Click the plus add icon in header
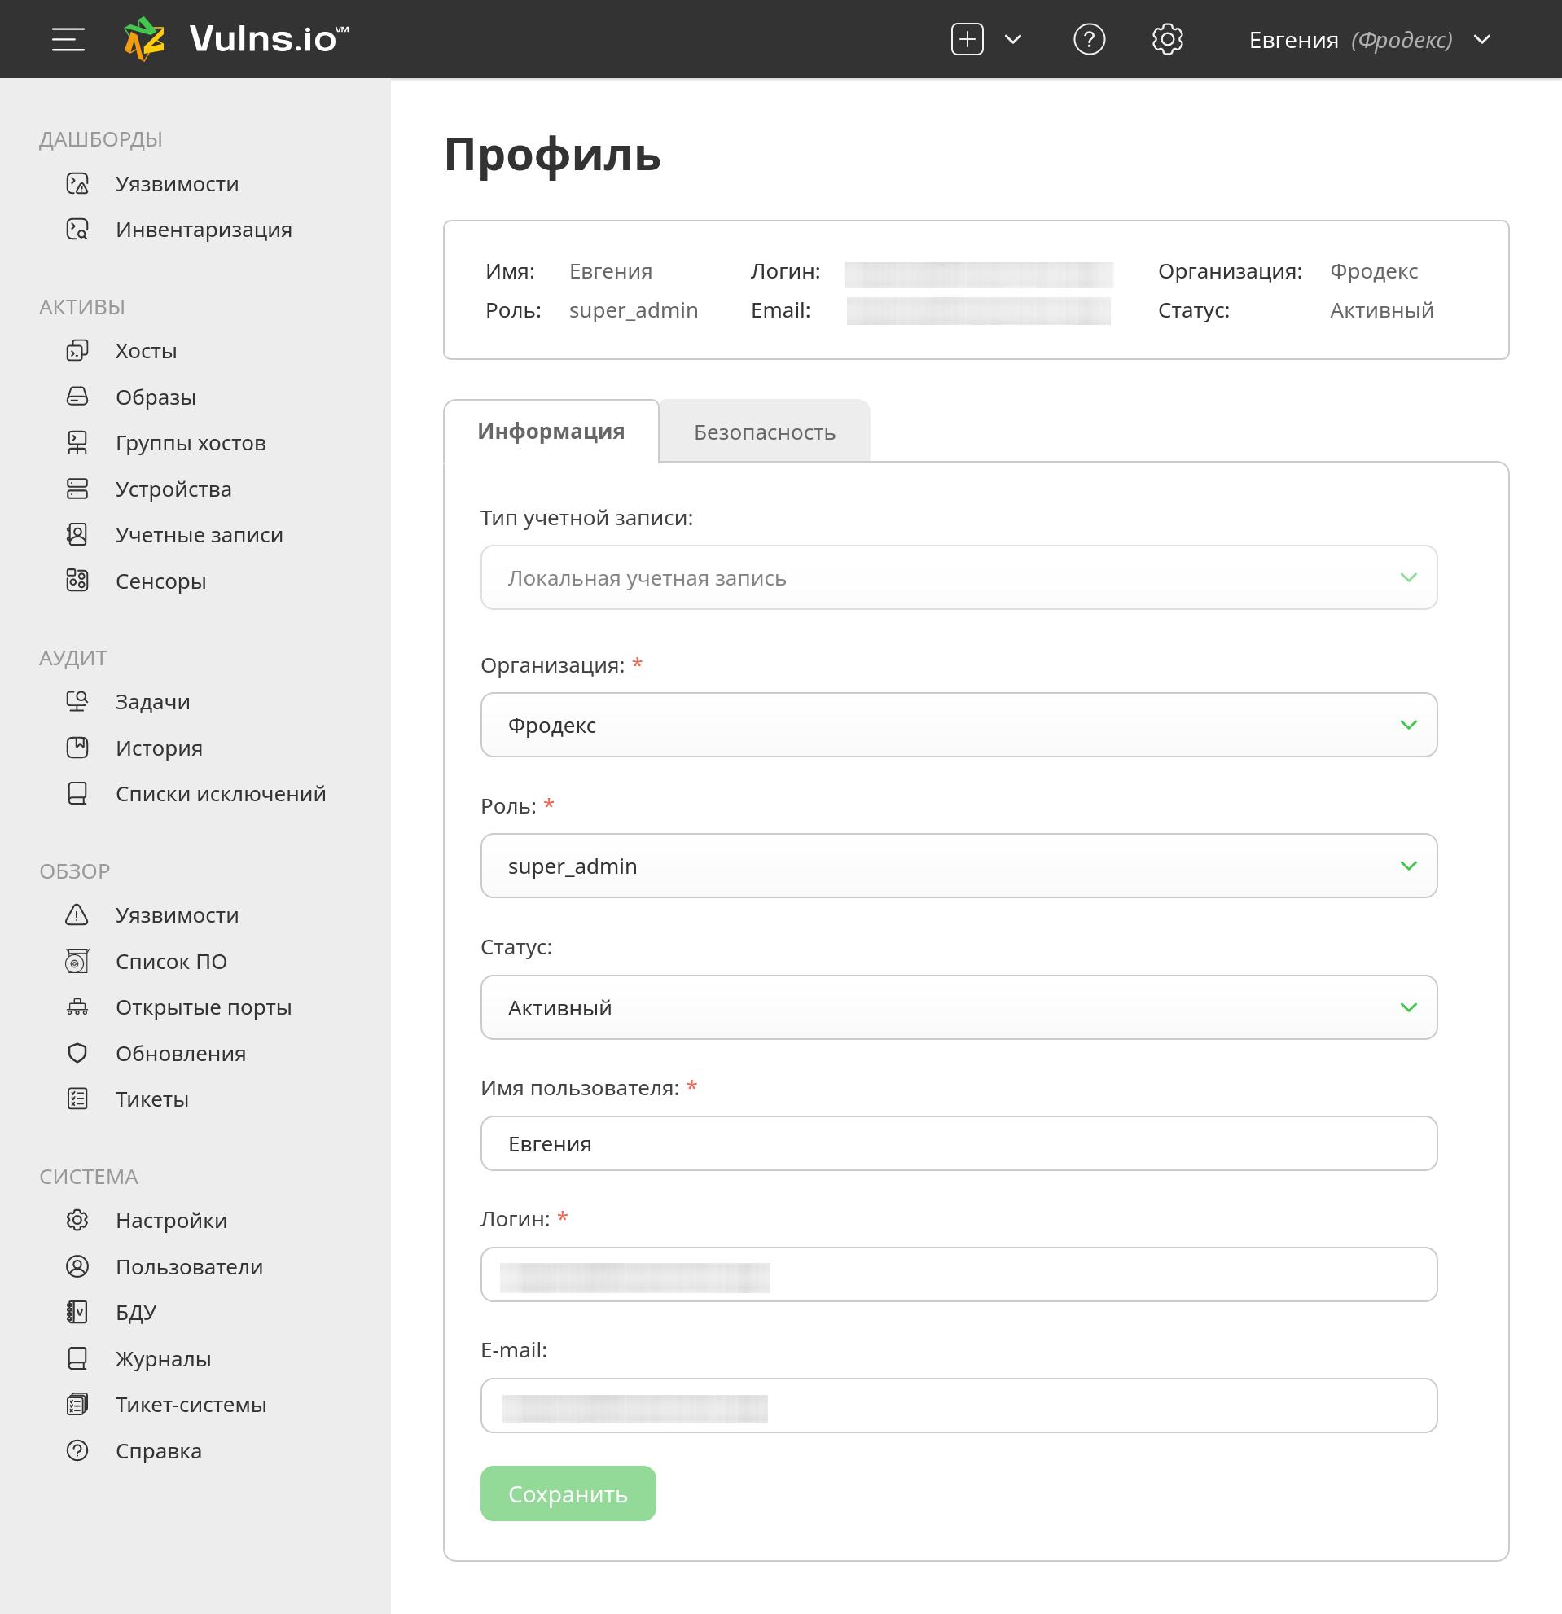 click(x=967, y=40)
